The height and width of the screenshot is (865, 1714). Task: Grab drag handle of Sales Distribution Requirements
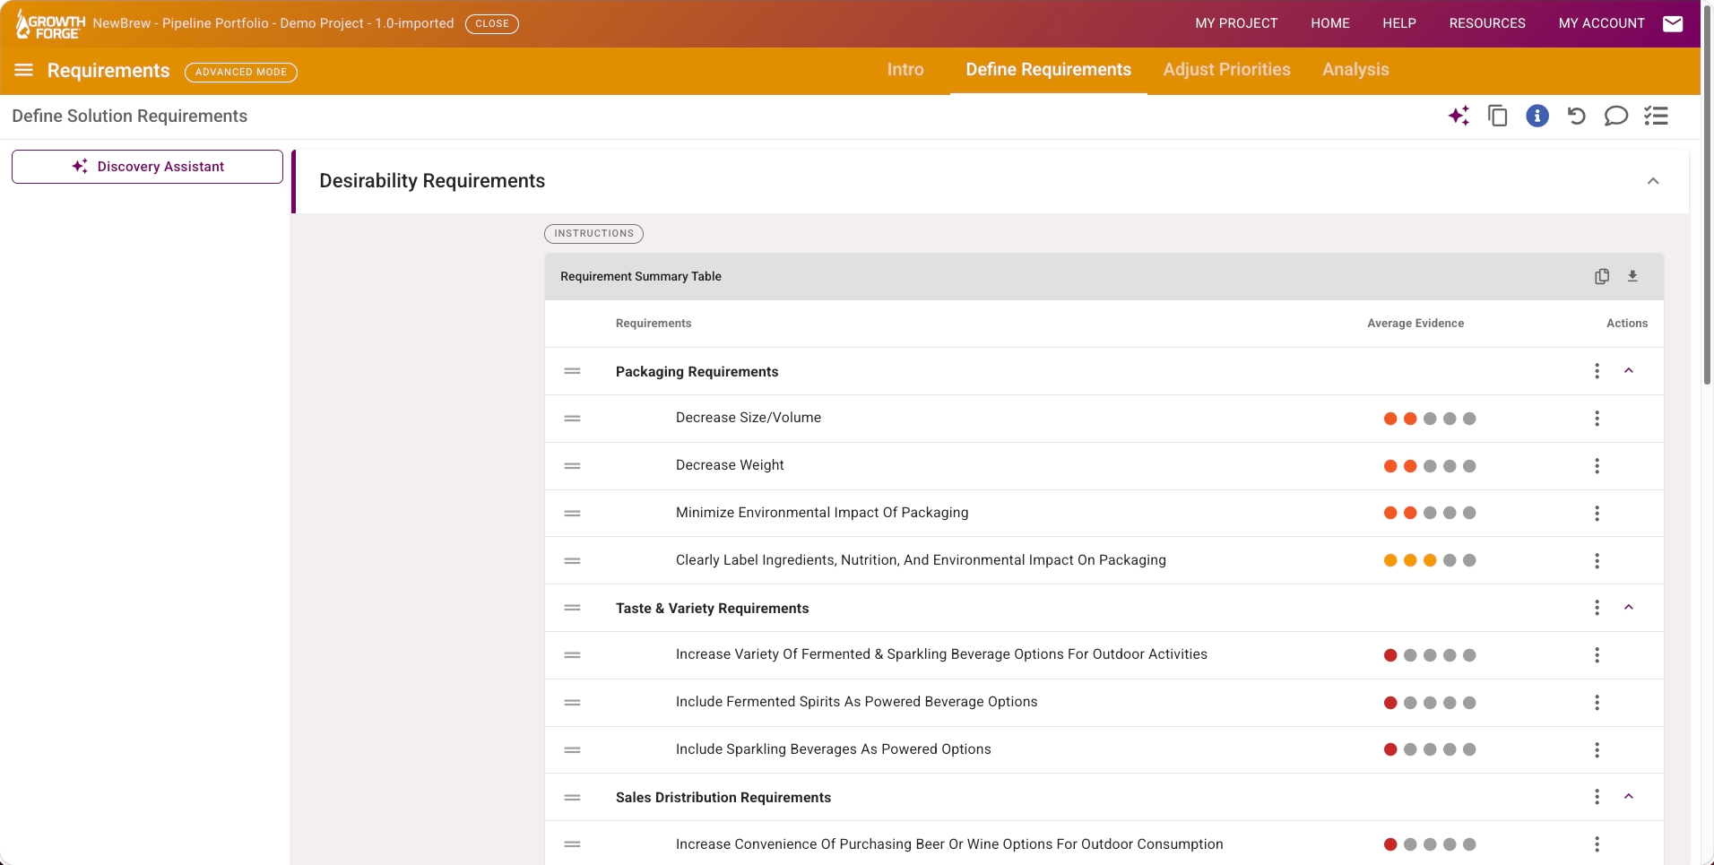572,798
